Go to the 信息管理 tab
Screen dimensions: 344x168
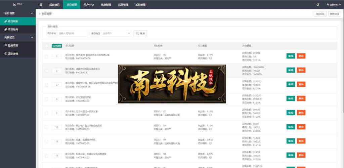pyautogui.click(x=106, y=5)
